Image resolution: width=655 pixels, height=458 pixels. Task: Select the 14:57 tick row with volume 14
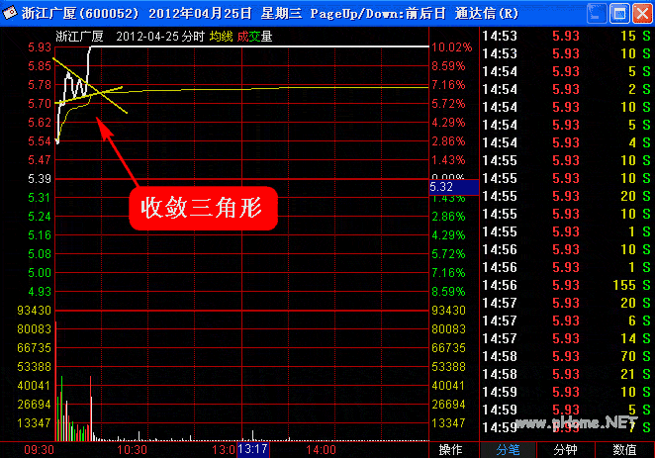tap(567, 338)
